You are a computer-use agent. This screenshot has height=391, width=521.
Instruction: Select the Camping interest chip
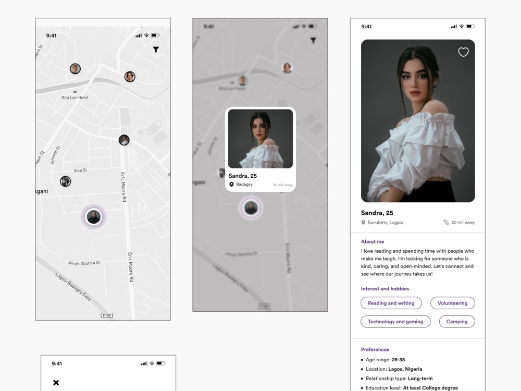[457, 322]
